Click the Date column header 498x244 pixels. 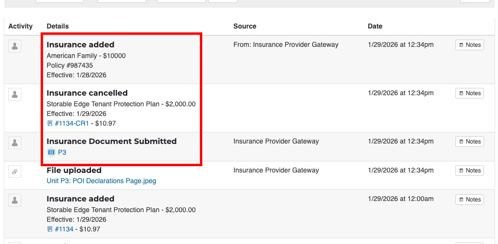pyautogui.click(x=375, y=26)
